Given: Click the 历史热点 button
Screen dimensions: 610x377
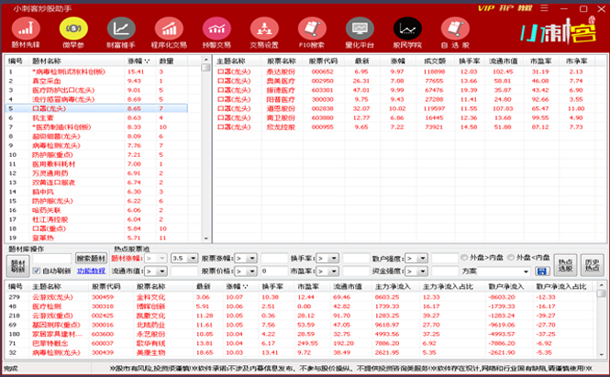Looking at the screenshot, I should pyautogui.click(x=592, y=265).
